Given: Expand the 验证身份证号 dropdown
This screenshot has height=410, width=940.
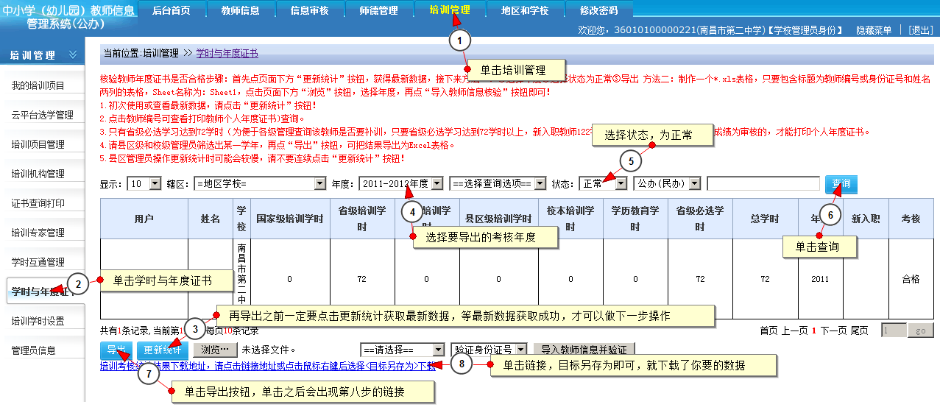Looking at the screenshot, I should [490, 349].
